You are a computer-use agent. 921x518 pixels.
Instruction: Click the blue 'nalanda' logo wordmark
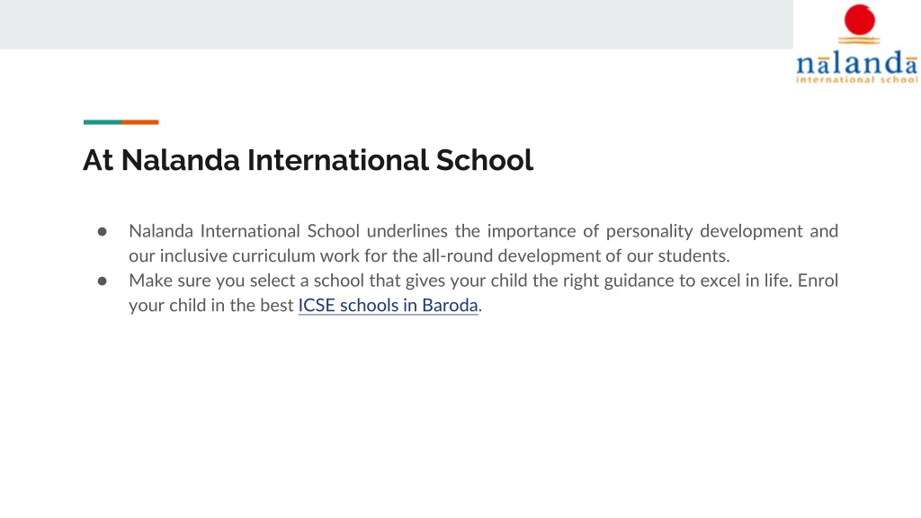[x=857, y=63]
